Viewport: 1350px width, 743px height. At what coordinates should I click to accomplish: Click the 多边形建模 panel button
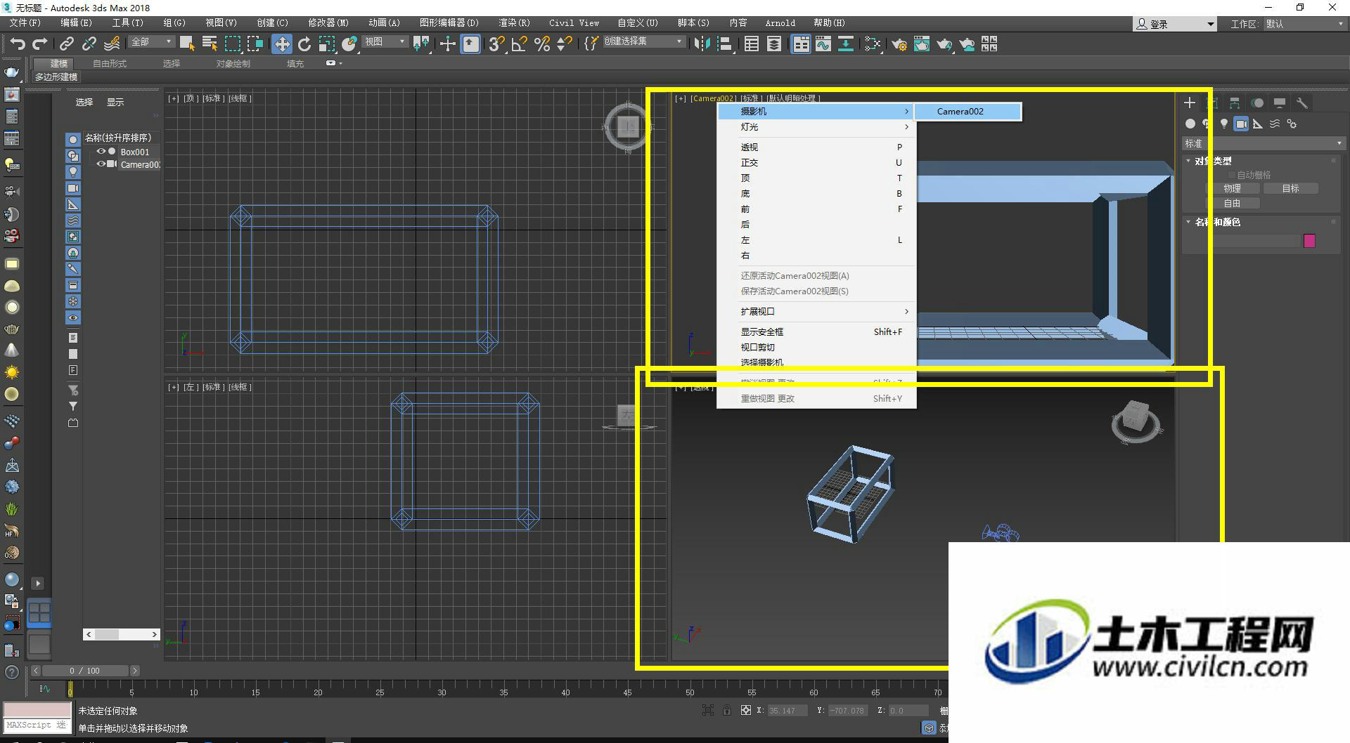pos(56,77)
